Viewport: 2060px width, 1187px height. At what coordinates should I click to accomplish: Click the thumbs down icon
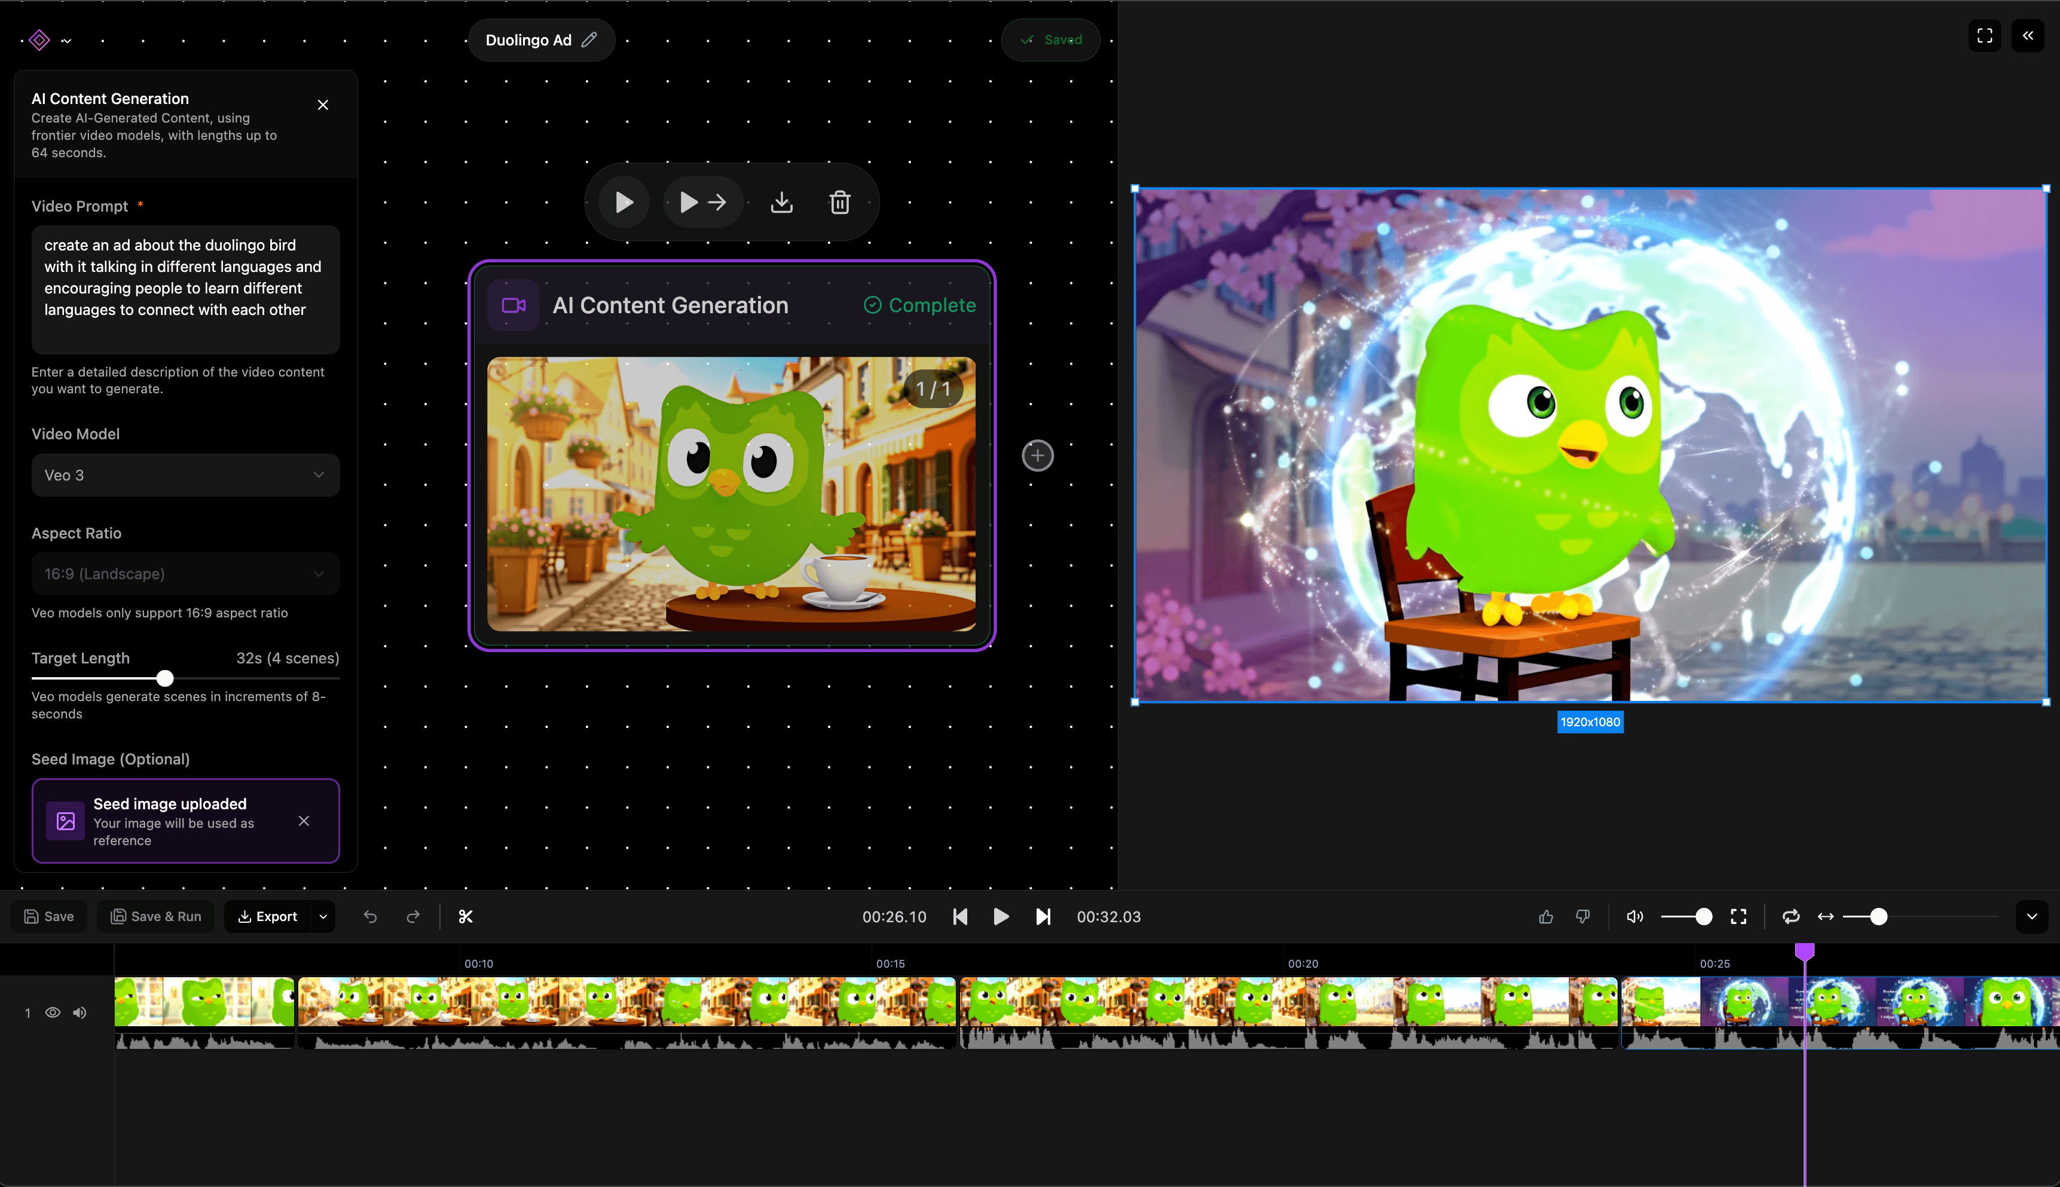coord(1583,916)
